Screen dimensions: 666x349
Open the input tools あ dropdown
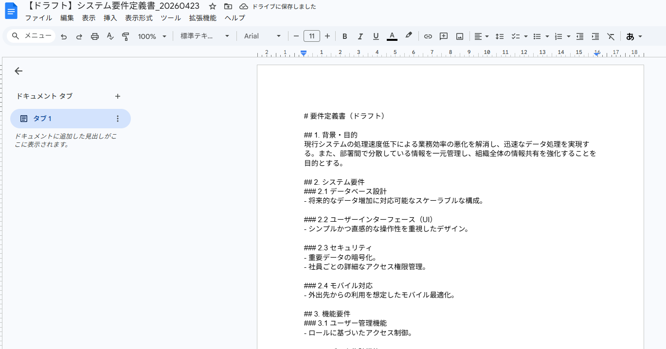tap(634, 36)
